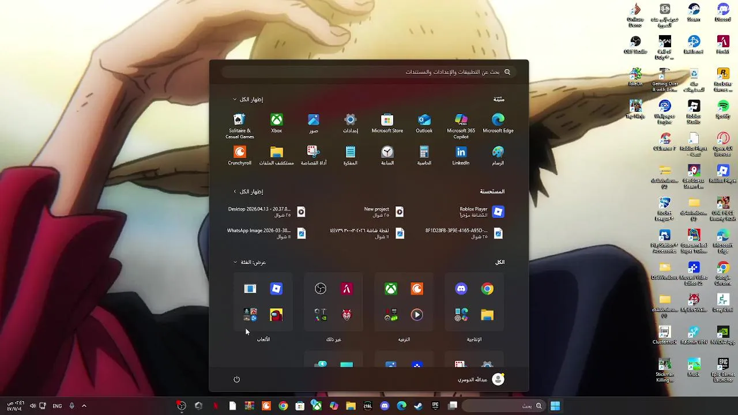Viewport: 738px width, 415px height.
Task: Click the Start menu search box
Action: pos(369,72)
